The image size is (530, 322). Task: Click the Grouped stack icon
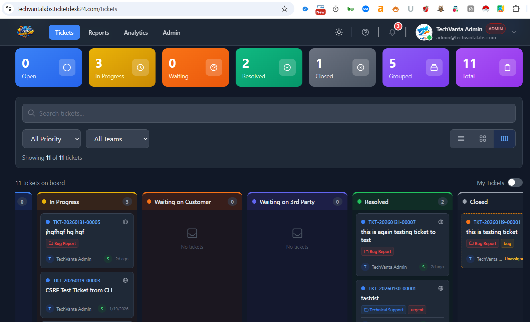(434, 67)
